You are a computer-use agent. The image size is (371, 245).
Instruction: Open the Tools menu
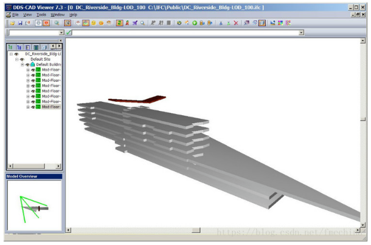click(41, 15)
